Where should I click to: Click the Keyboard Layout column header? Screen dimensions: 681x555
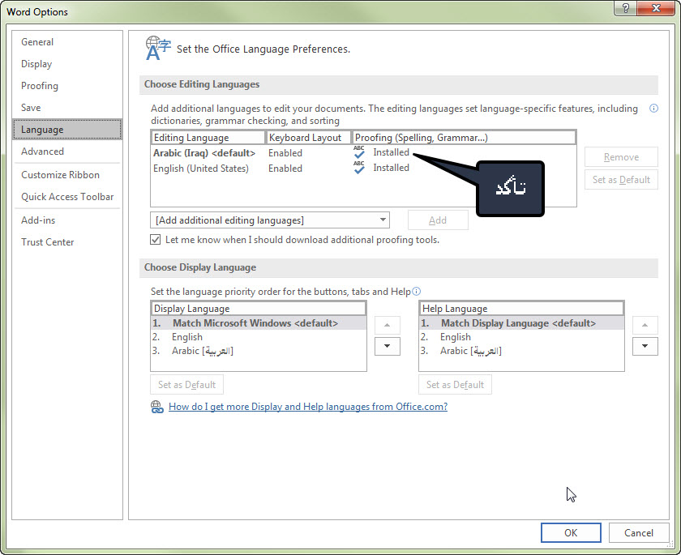tap(308, 138)
